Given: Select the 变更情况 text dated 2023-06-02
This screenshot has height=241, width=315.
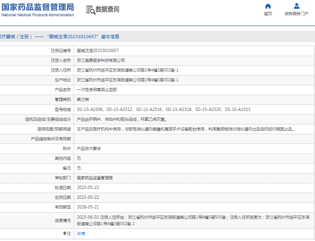Looking at the screenshot, I should [x=193, y=221].
